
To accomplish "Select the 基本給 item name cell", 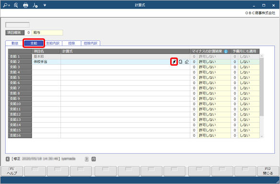I will [x=46, y=57].
